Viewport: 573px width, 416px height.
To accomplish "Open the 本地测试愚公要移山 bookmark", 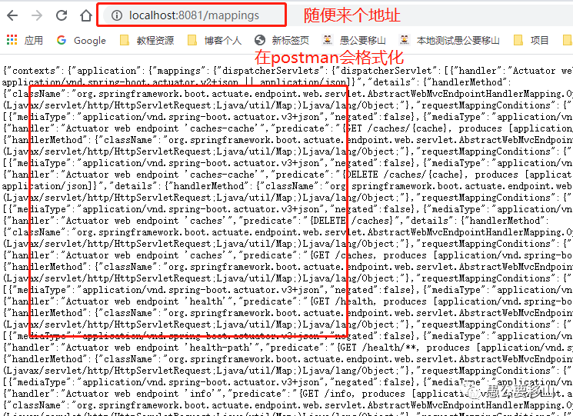I will point(449,40).
